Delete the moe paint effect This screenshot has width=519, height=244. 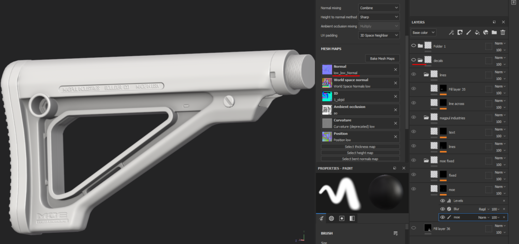click(504, 217)
